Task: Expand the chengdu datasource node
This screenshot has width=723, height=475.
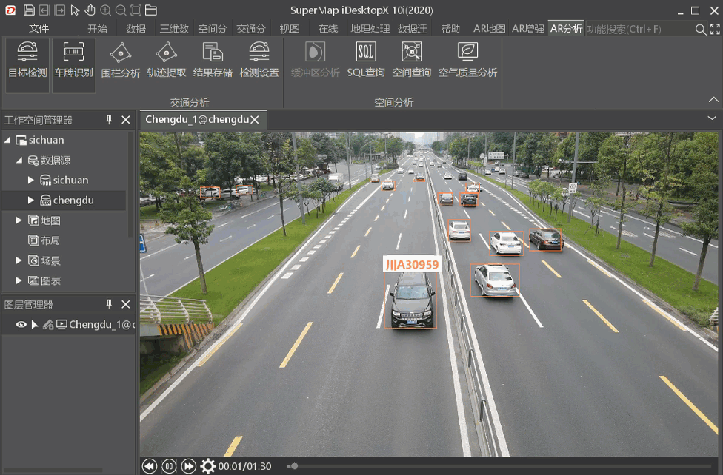Action: coord(31,201)
